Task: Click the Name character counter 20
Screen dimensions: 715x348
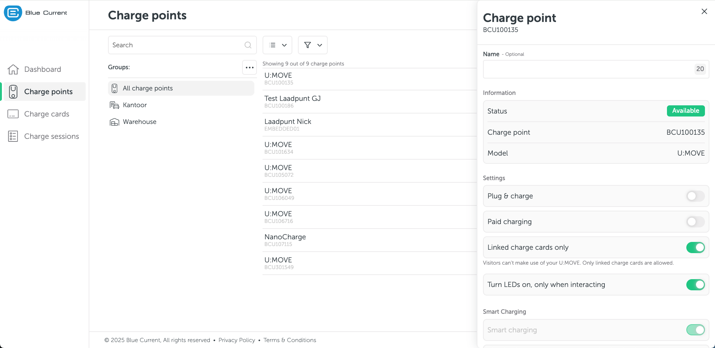Action: tap(700, 69)
